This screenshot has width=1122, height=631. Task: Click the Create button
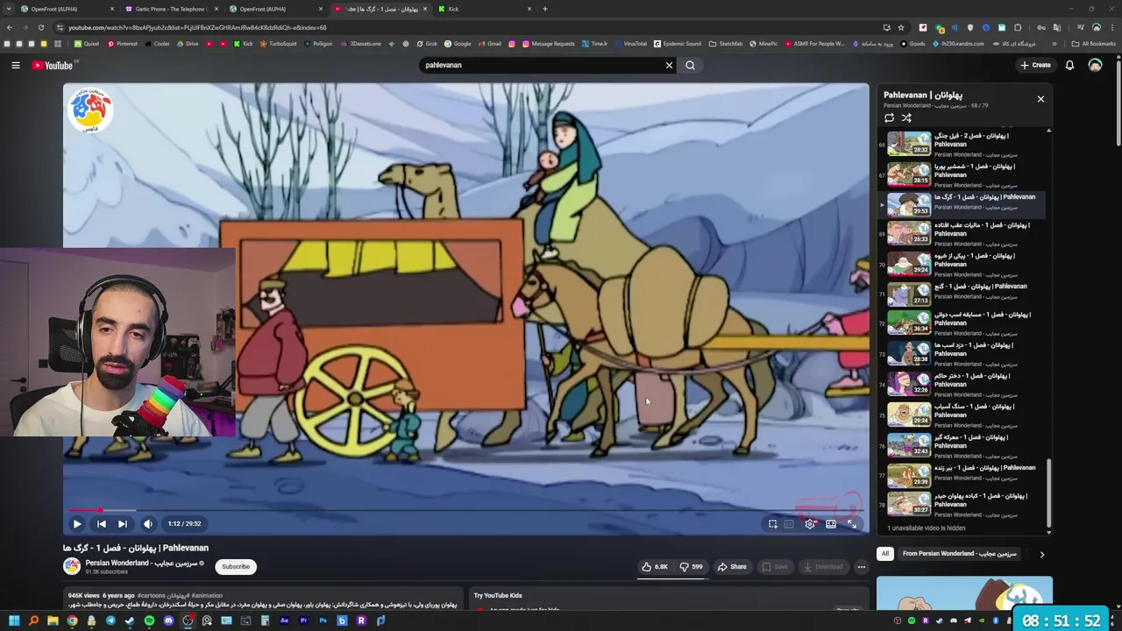(x=1035, y=65)
